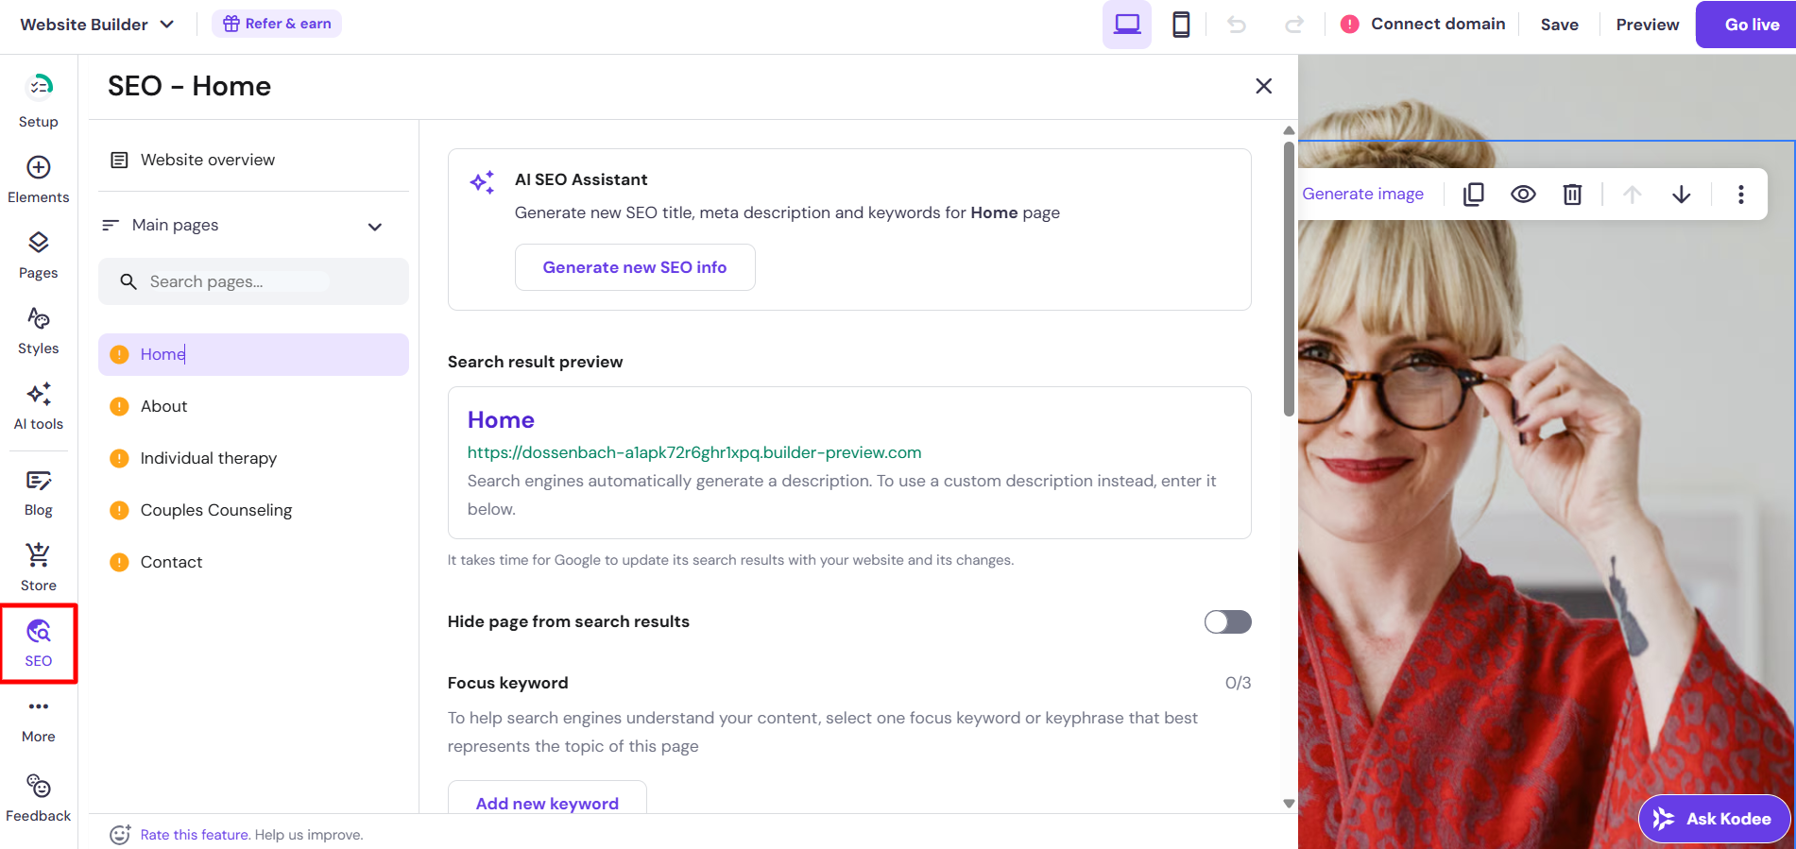This screenshot has width=1796, height=849.
Task: Duplicate the selected image element
Action: click(x=1473, y=194)
